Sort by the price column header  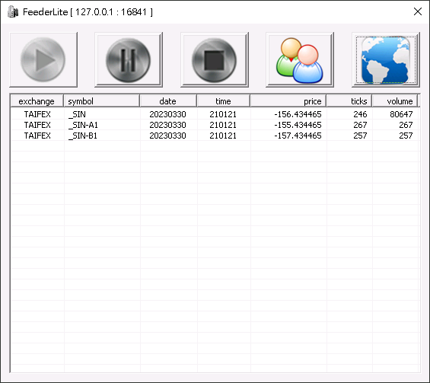288,101
